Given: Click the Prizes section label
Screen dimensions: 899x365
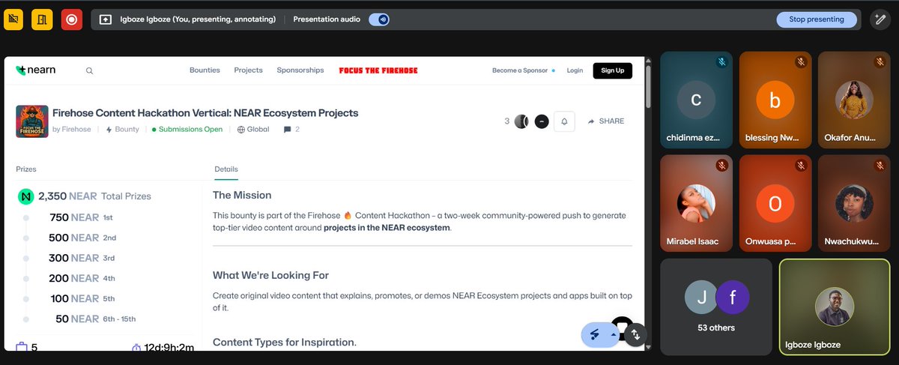Looking at the screenshot, I should (26, 169).
